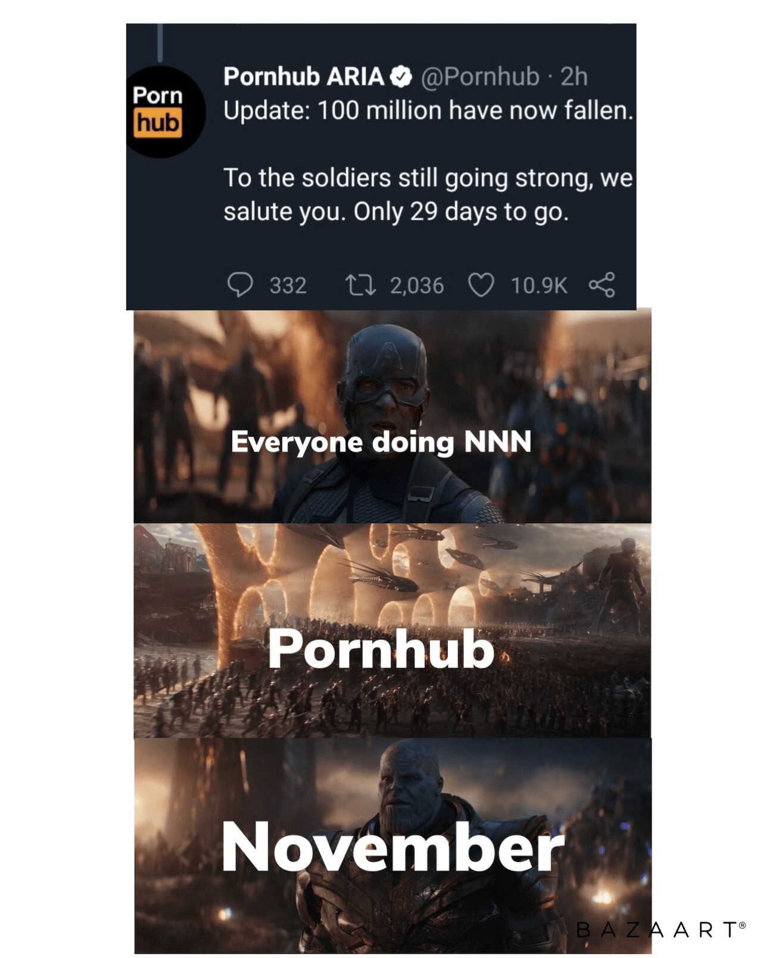
Task: Click the large 'November' caption text
Action: (393, 847)
